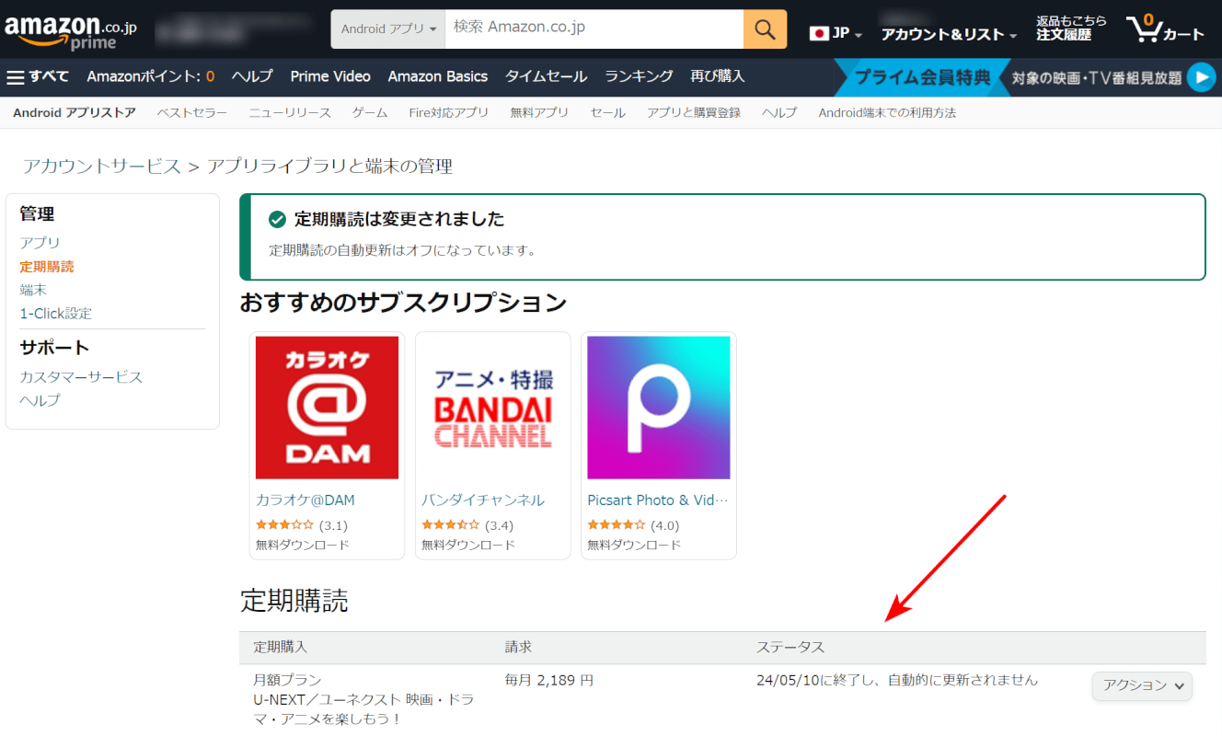
Task: Open the Amazon.co.jp prime logo home
Action: click(71, 31)
